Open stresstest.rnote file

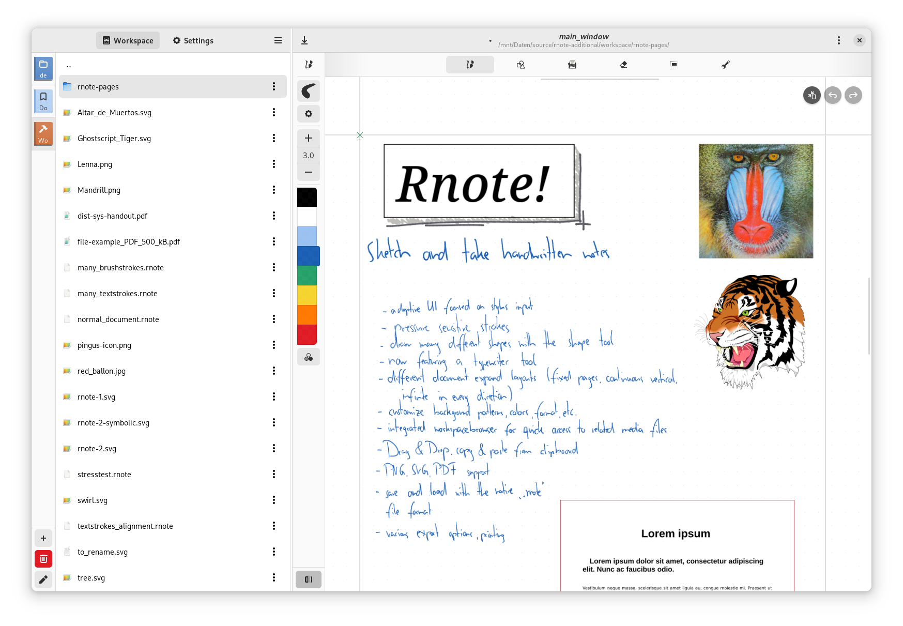pos(173,474)
